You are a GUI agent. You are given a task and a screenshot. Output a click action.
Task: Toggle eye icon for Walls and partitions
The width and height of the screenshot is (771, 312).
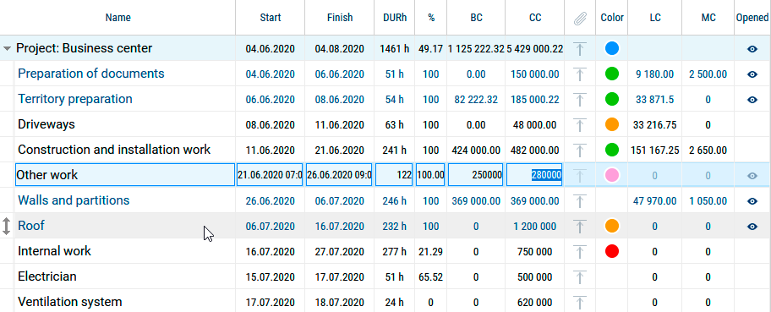[x=752, y=200]
